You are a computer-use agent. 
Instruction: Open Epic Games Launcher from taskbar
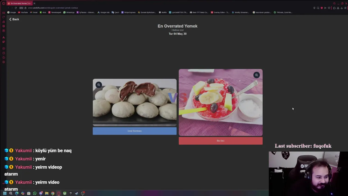click(71, 193)
